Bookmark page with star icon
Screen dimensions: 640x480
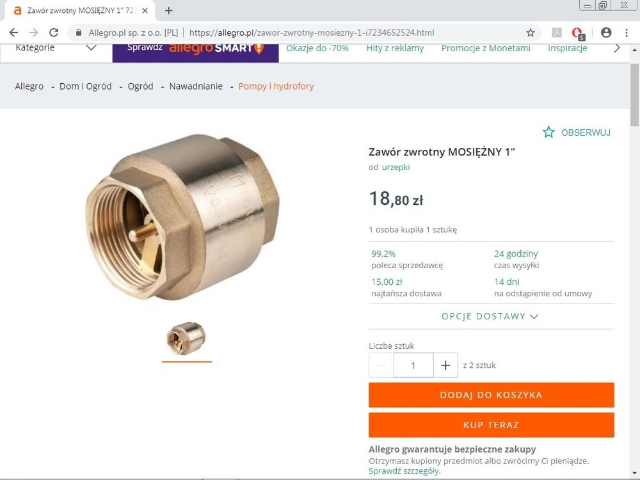pyautogui.click(x=530, y=33)
